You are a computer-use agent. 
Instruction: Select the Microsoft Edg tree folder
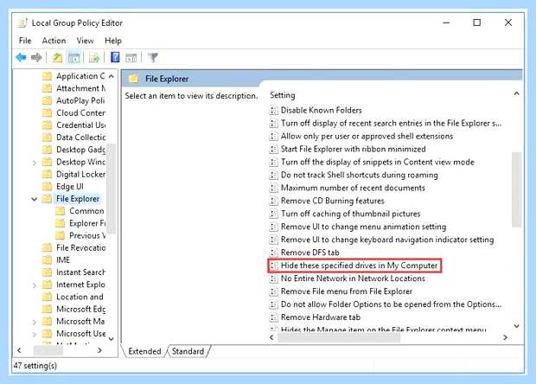[x=81, y=309]
